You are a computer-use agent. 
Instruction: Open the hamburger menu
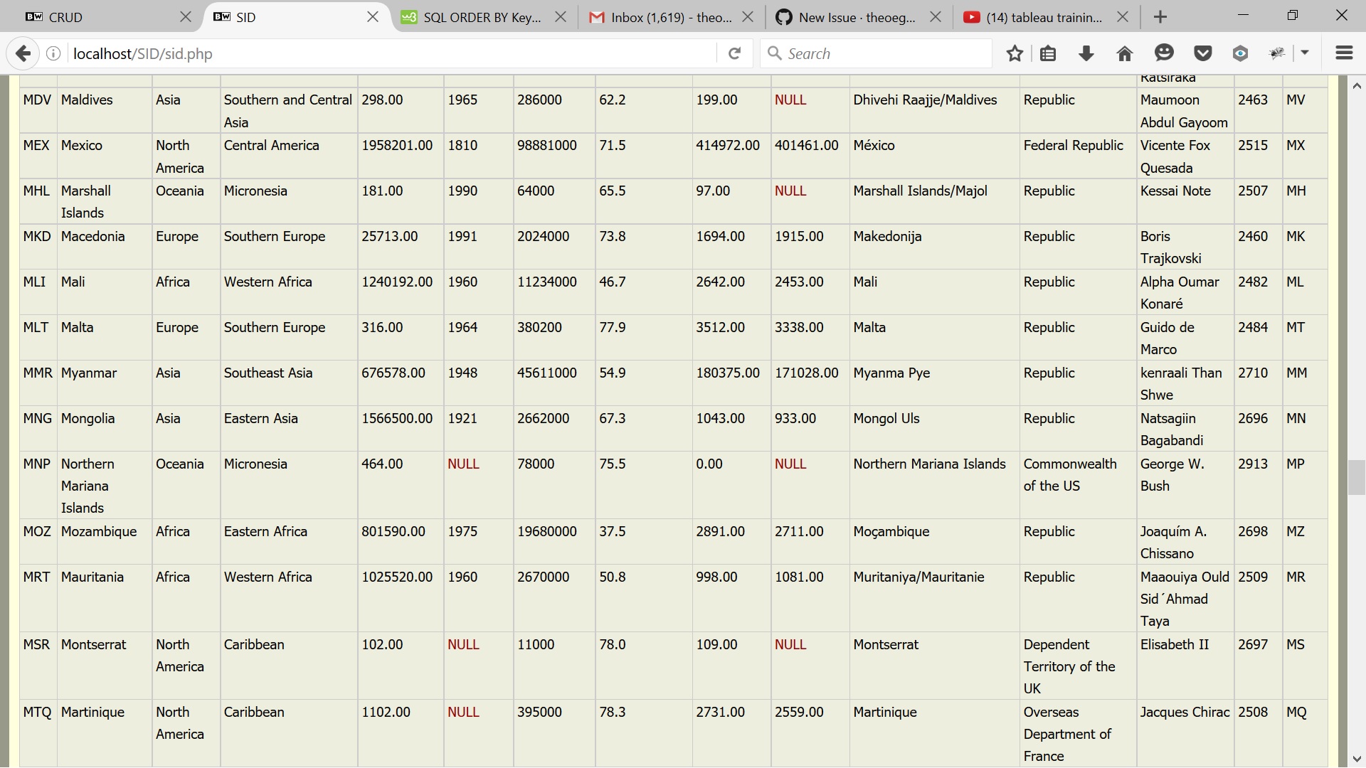coord(1343,53)
